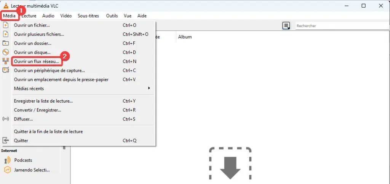Open Jamendo Selections in sidebar

click(32, 170)
